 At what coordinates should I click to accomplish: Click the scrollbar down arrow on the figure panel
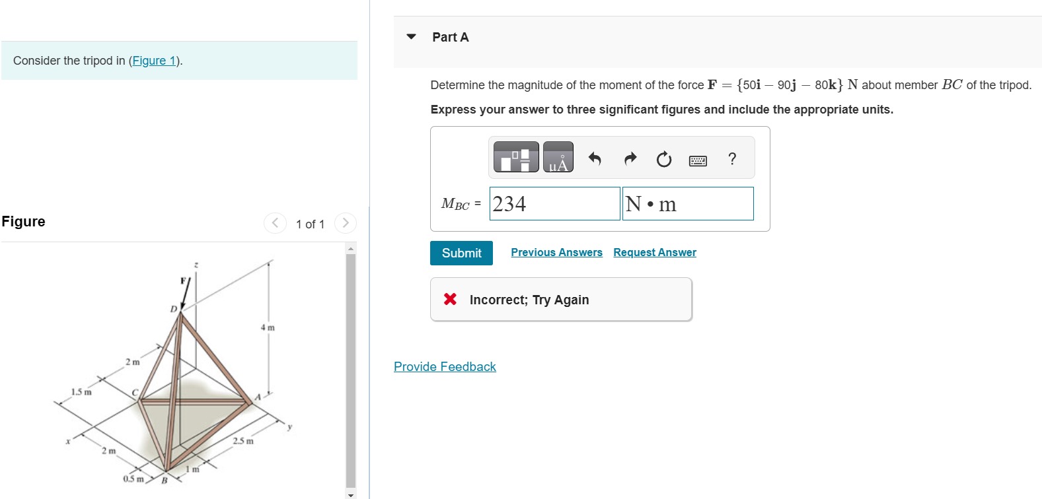(351, 494)
